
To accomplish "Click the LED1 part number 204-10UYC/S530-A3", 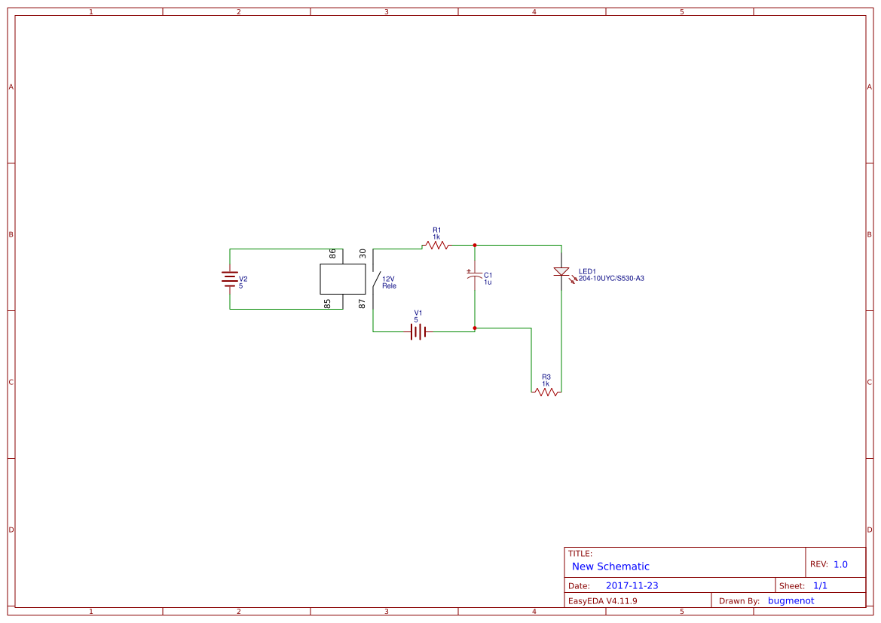I will [x=612, y=278].
